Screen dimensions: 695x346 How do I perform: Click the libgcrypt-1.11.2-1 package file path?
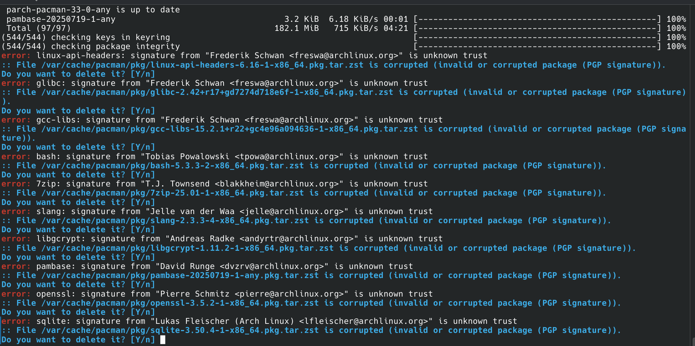click(x=187, y=248)
